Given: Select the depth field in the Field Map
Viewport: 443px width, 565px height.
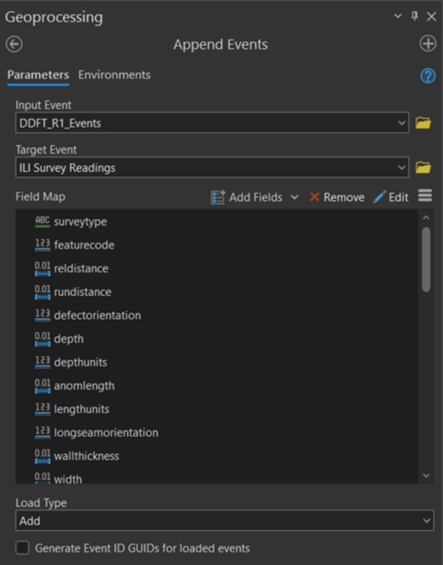Looking at the screenshot, I should tap(69, 338).
